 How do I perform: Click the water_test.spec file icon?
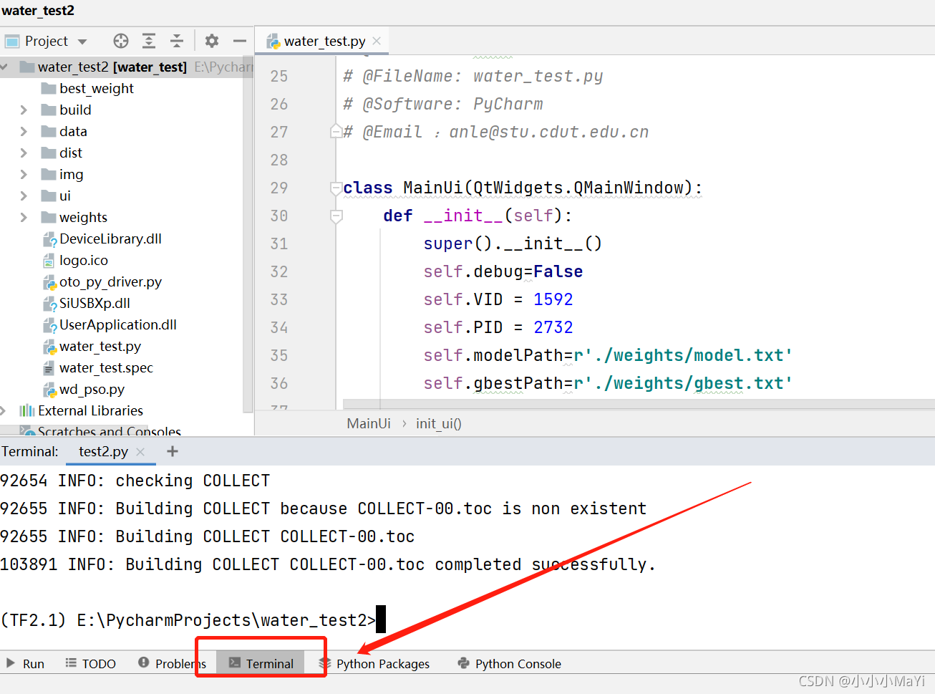pos(49,367)
